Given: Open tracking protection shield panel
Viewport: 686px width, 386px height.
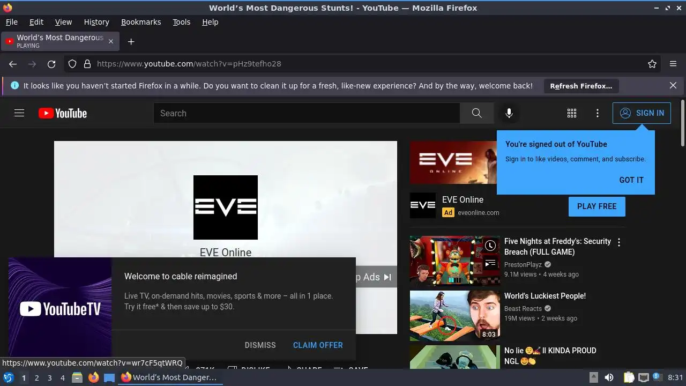Looking at the screenshot, I should click(72, 64).
